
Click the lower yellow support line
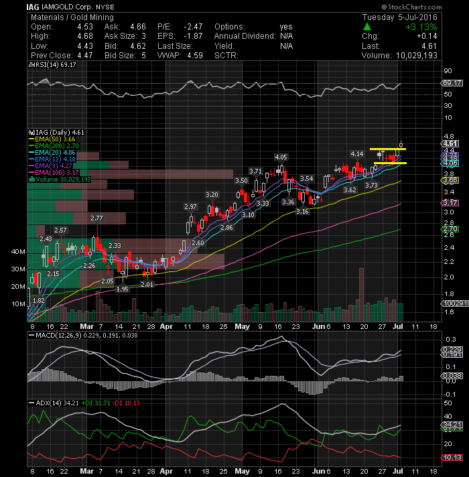click(390, 163)
